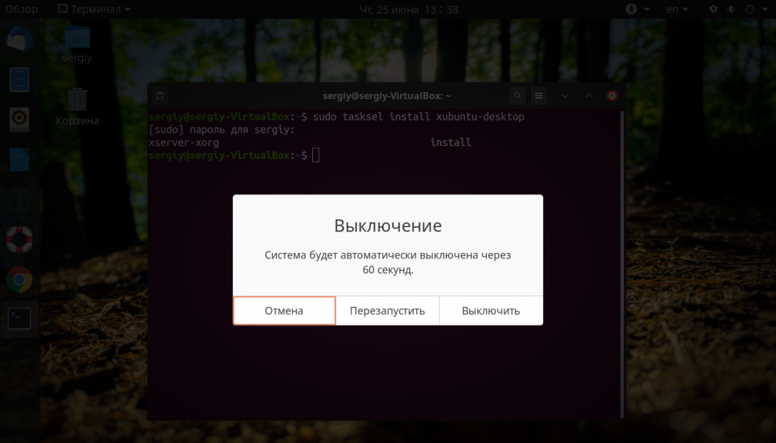
Task: Click the terminal search magnifier icon
Action: click(517, 95)
